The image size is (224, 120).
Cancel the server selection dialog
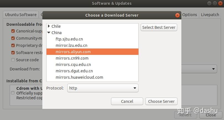[127, 101]
